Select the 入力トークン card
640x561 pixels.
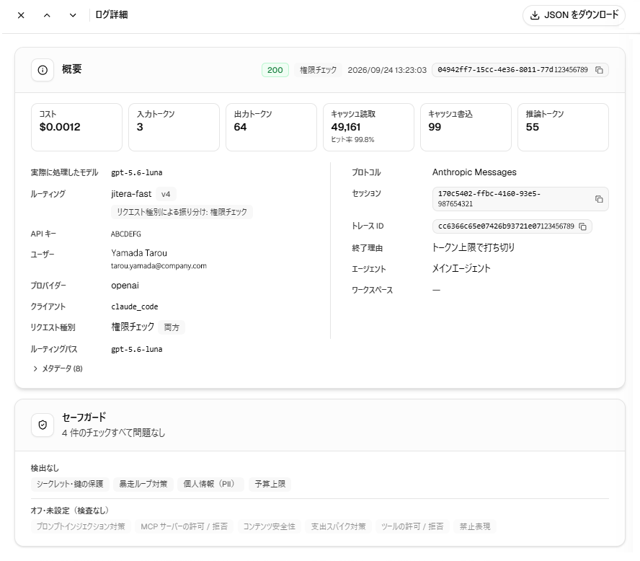(174, 127)
